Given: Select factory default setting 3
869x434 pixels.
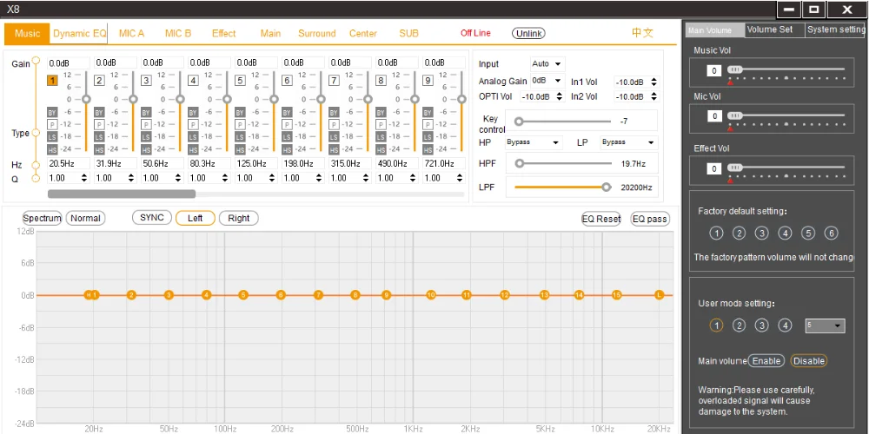Looking at the screenshot, I should (762, 233).
